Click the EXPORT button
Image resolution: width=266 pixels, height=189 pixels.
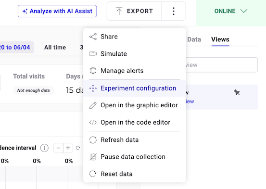(x=134, y=11)
